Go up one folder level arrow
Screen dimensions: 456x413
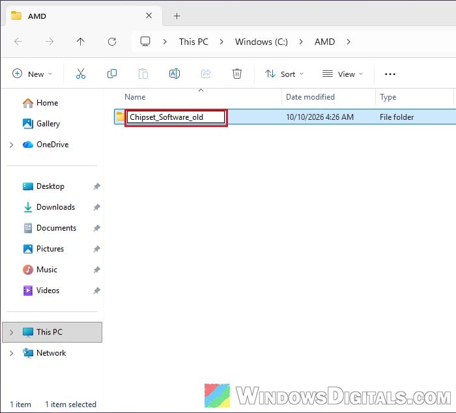click(81, 42)
